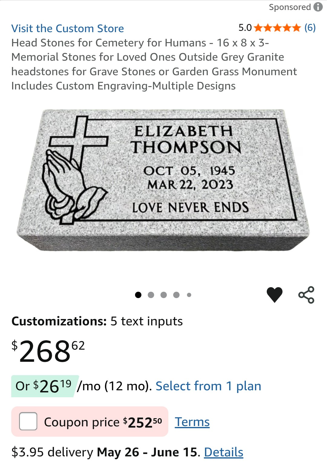Select first image carousel dot
Screen dimensions: 327x467
pos(138,295)
